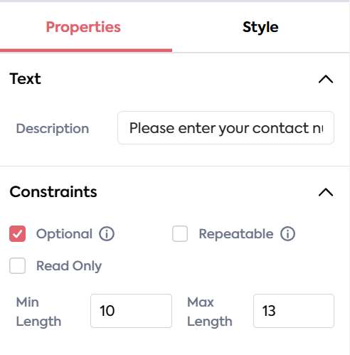Click the Description field label
The image size is (350, 355).
point(53,129)
